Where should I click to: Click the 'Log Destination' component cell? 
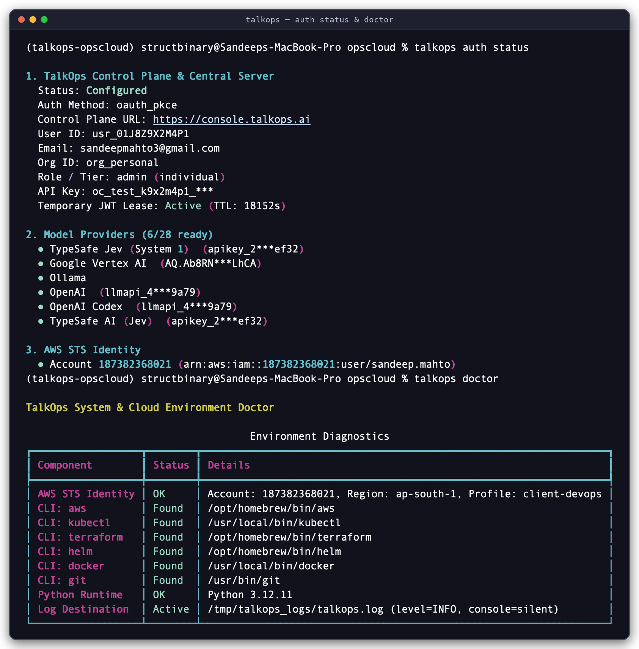coord(83,609)
